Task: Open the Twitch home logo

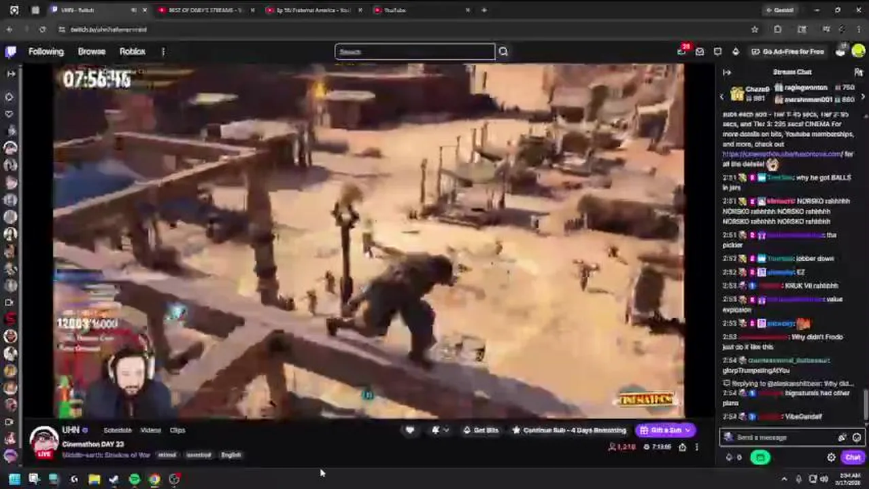Action: coord(11,52)
